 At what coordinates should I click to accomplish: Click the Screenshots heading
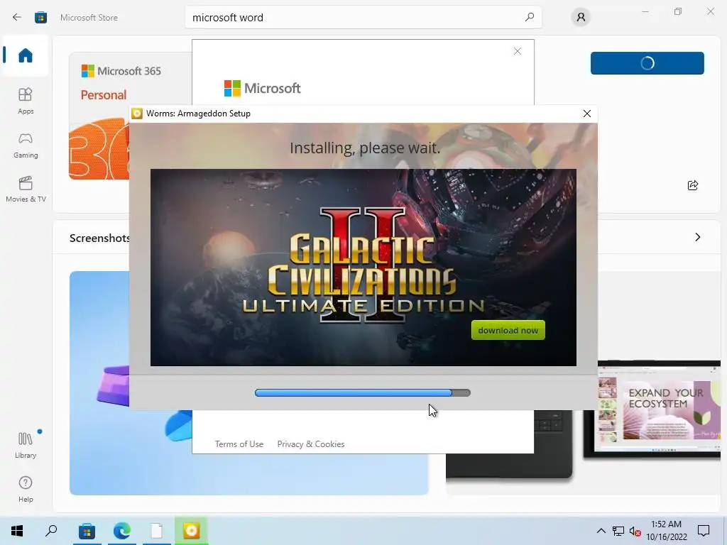point(99,238)
